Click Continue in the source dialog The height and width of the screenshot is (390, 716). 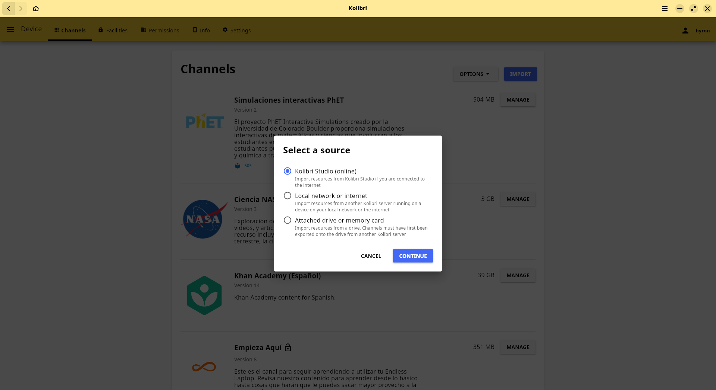point(413,256)
